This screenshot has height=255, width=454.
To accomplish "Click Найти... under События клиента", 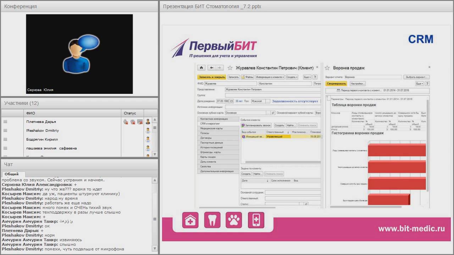I will [291, 125].
